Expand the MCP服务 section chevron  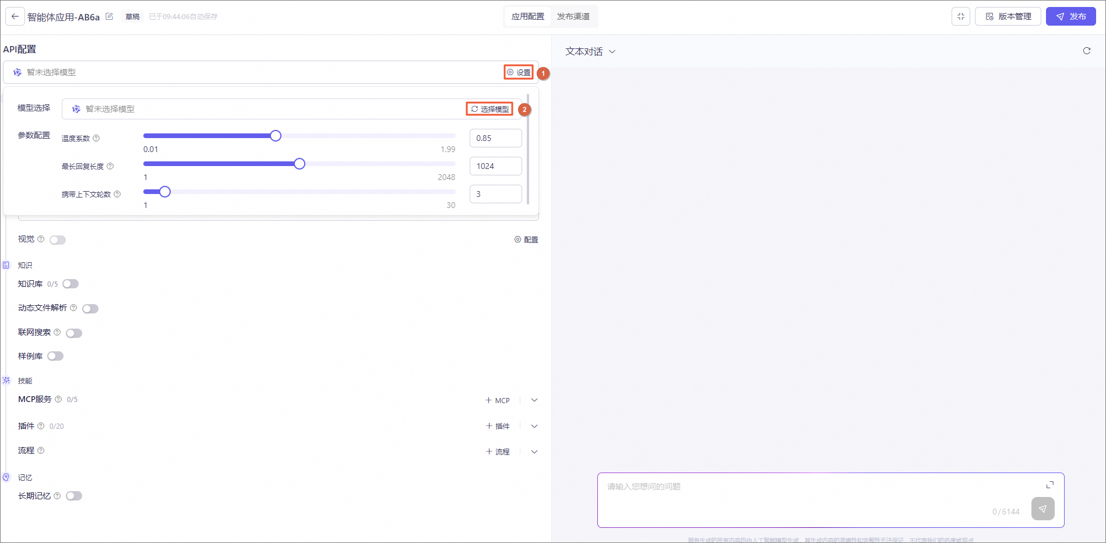tap(534, 400)
